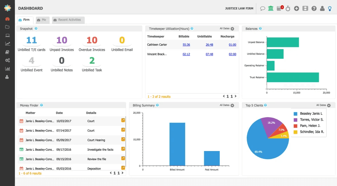Click the blue Beasley Janis L legend swatch
Screen dimensions: 337x186
click(x=296, y=114)
